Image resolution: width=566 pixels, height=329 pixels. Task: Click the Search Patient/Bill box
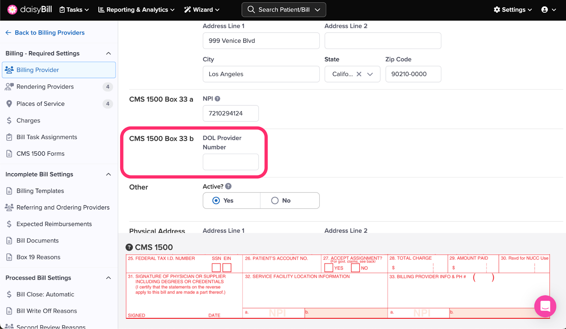pyautogui.click(x=284, y=10)
